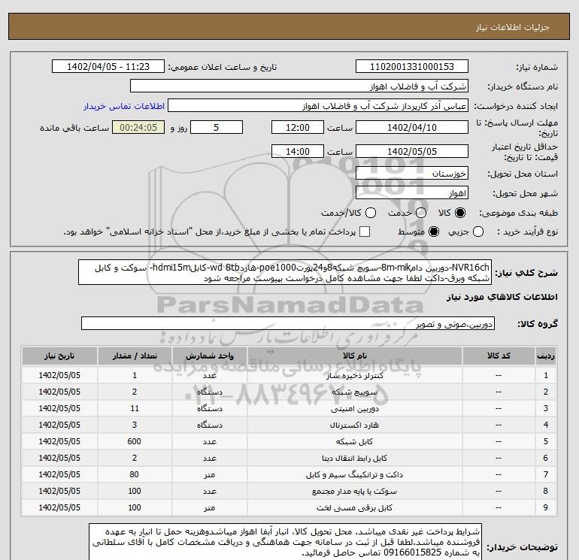Click the announcement date field 1402/04/05 - 11:23
Image resolution: width=579 pixels, height=560 pixels.
coord(108,66)
